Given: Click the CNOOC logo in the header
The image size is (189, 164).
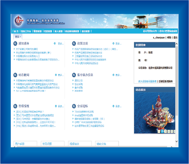Looking at the screenshot, I should pos(19,20).
